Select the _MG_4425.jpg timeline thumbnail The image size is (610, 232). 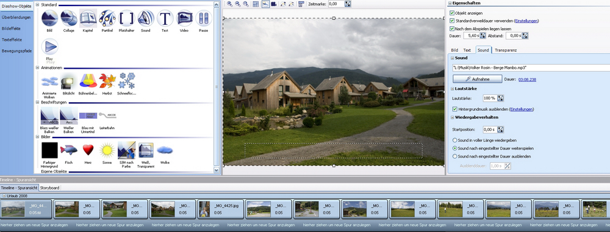click(x=220, y=209)
